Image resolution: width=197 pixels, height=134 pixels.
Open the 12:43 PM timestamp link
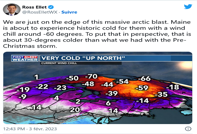tap(30, 129)
